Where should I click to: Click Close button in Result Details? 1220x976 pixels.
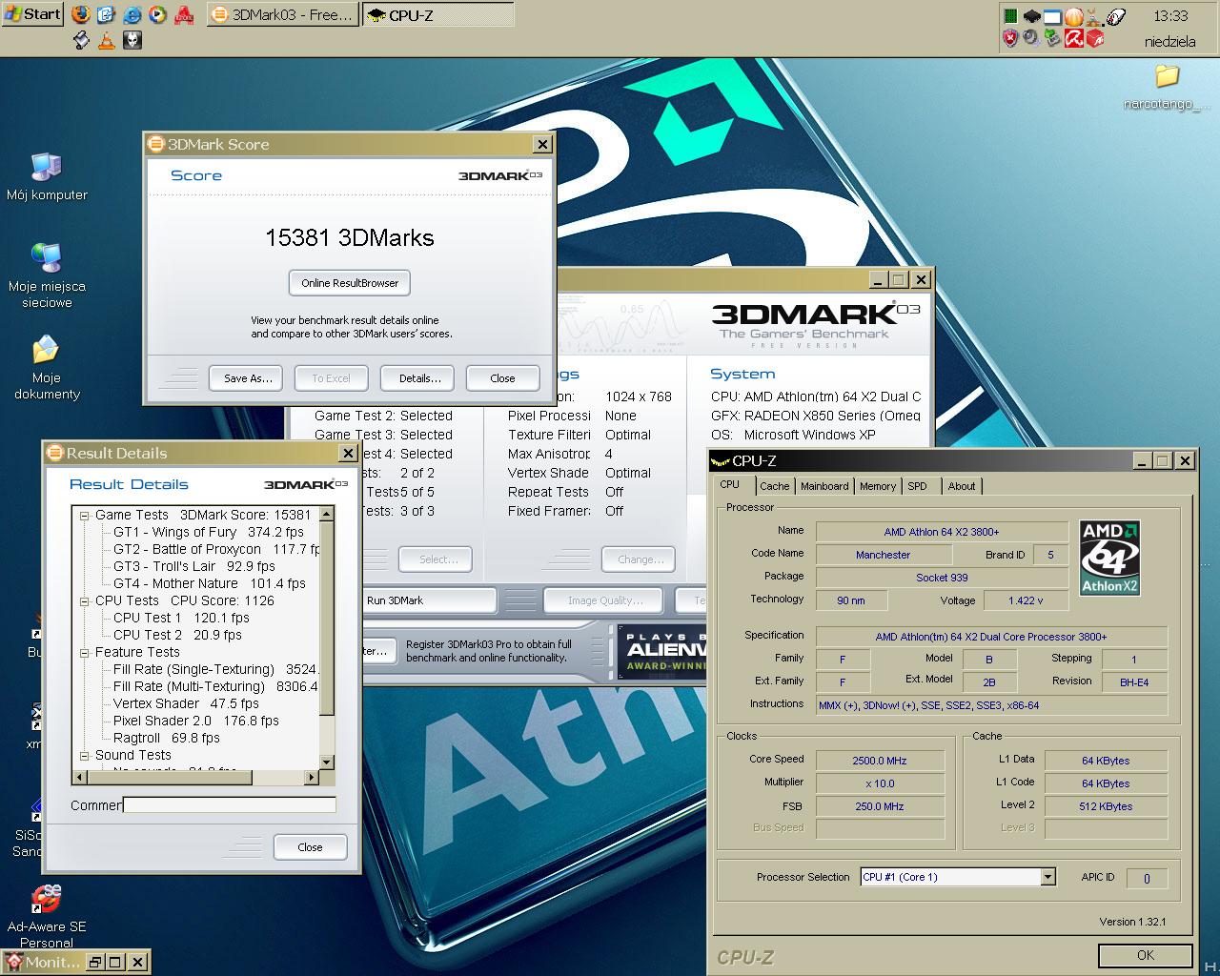pyautogui.click(x=310, y=847)
